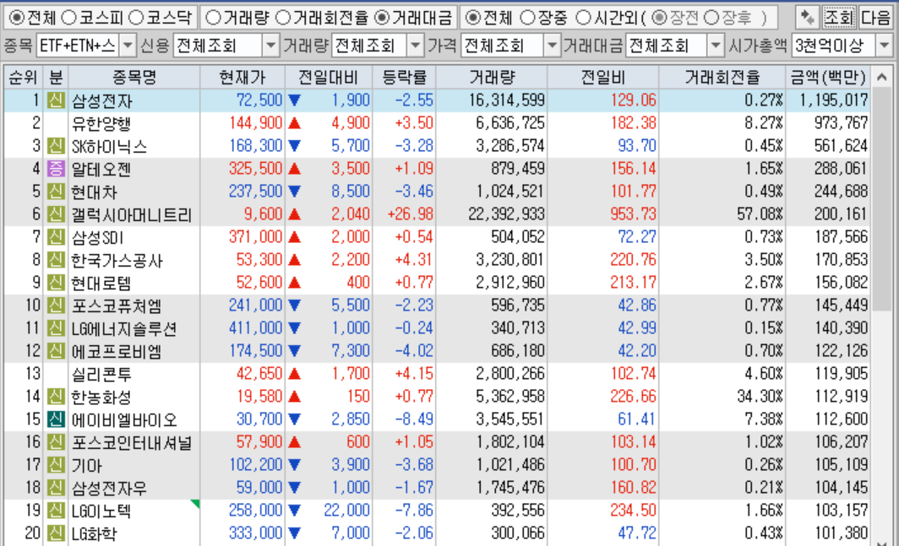Image resolution: width=899 pixels, height=546 pixels.
Task: Click the 신 badge in the 현대로템 row
Action: click(56, 283)
